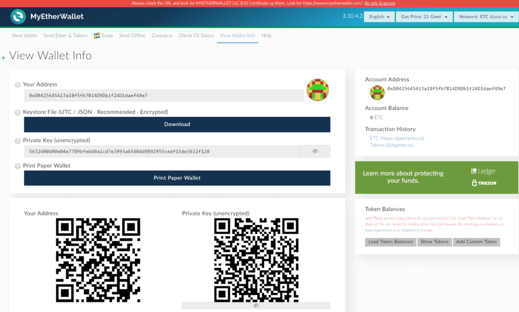Reveal the hidden bar under Private Key QR

pos(256,306)
